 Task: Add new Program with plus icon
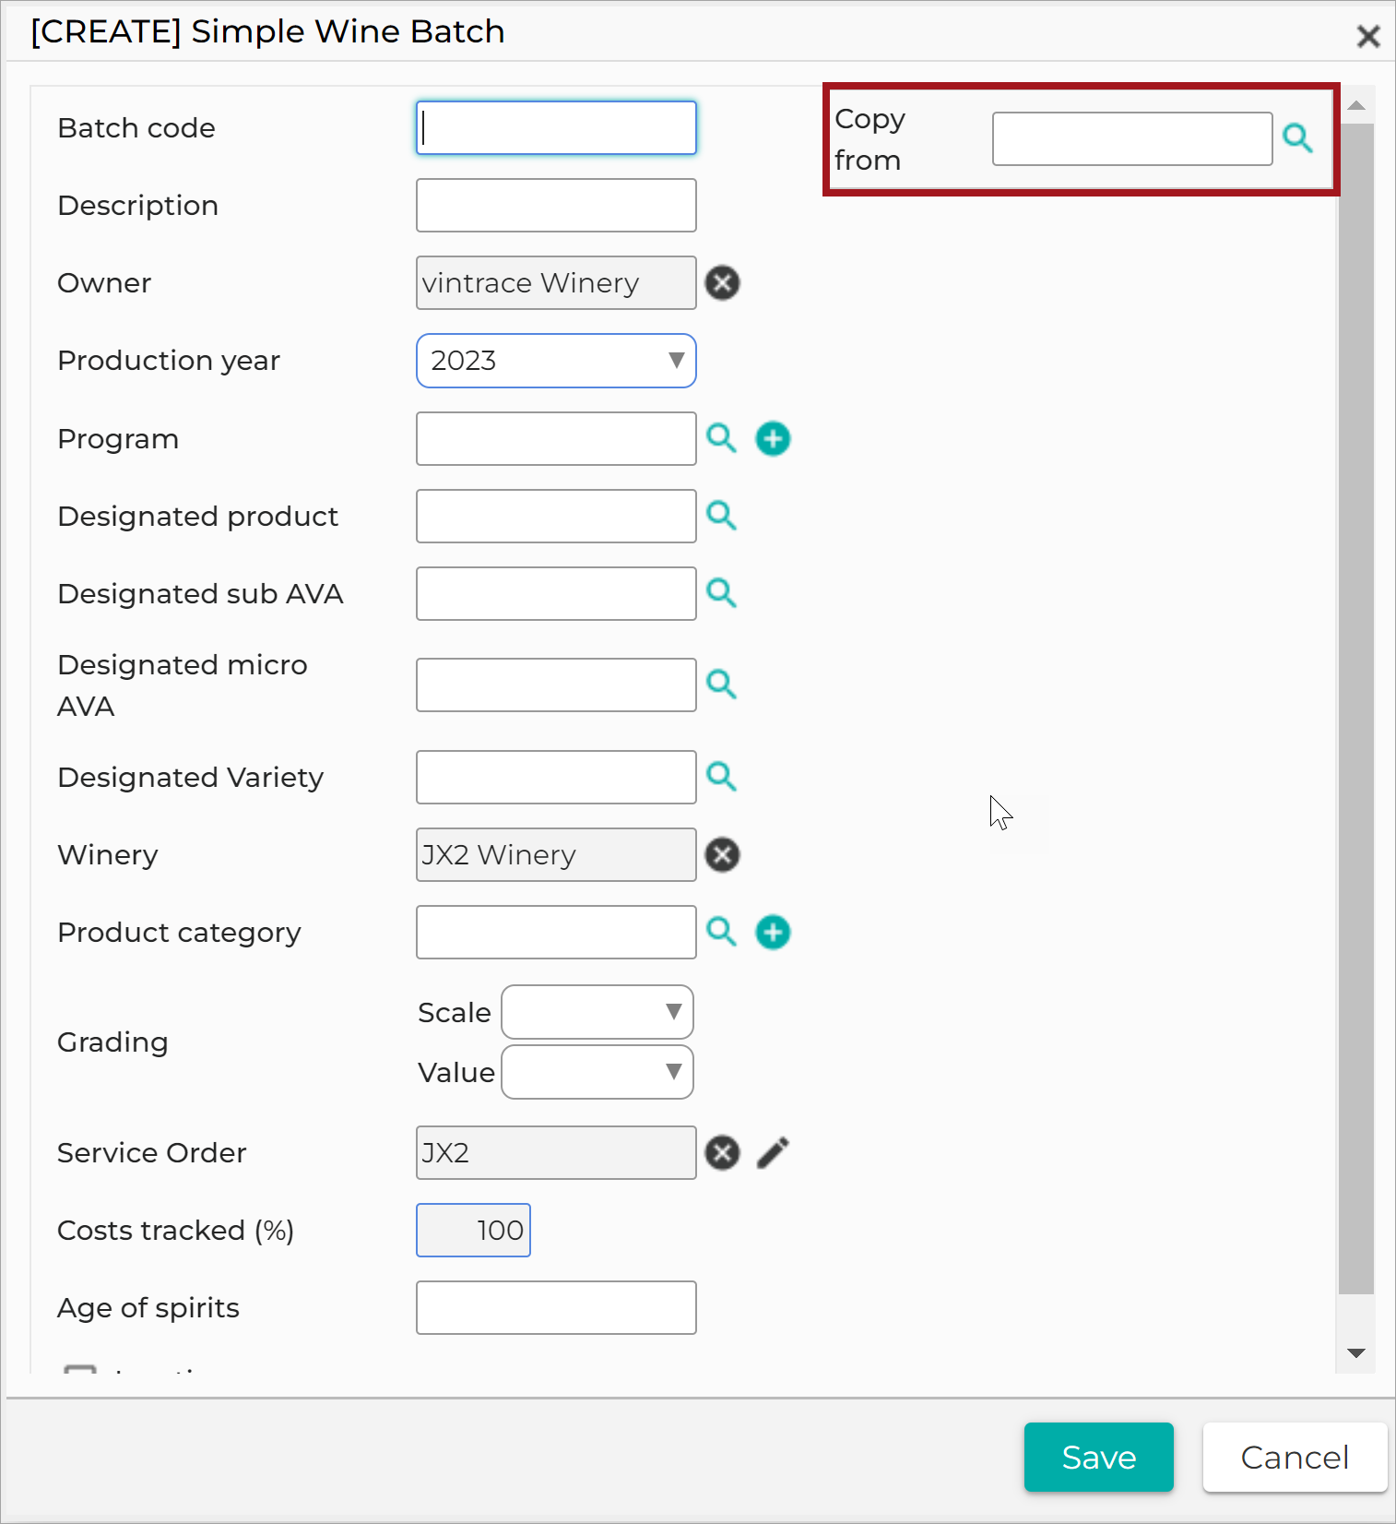773,438
